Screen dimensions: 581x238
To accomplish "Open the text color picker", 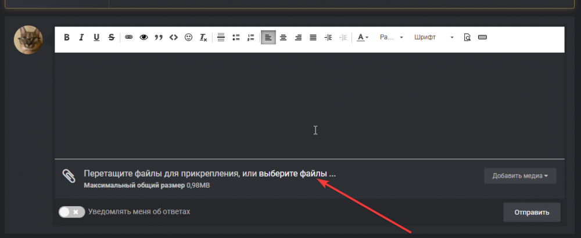I will tap(363, 38).
